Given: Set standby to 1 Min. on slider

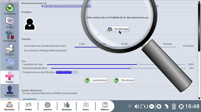Looking at the screenshot, I should coord(82,44).
